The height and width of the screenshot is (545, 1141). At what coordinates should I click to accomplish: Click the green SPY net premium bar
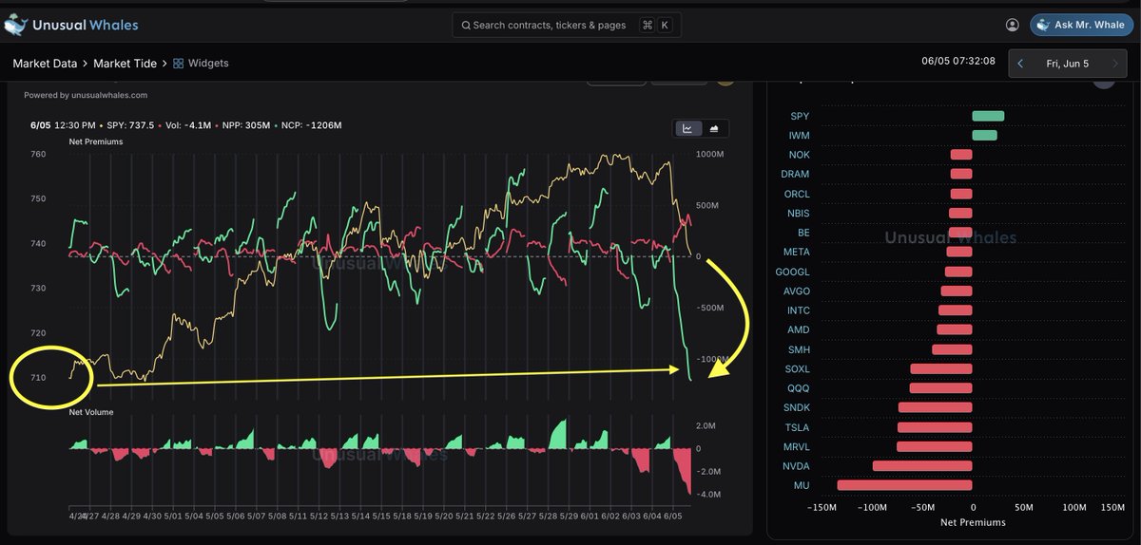pos(988,116)
